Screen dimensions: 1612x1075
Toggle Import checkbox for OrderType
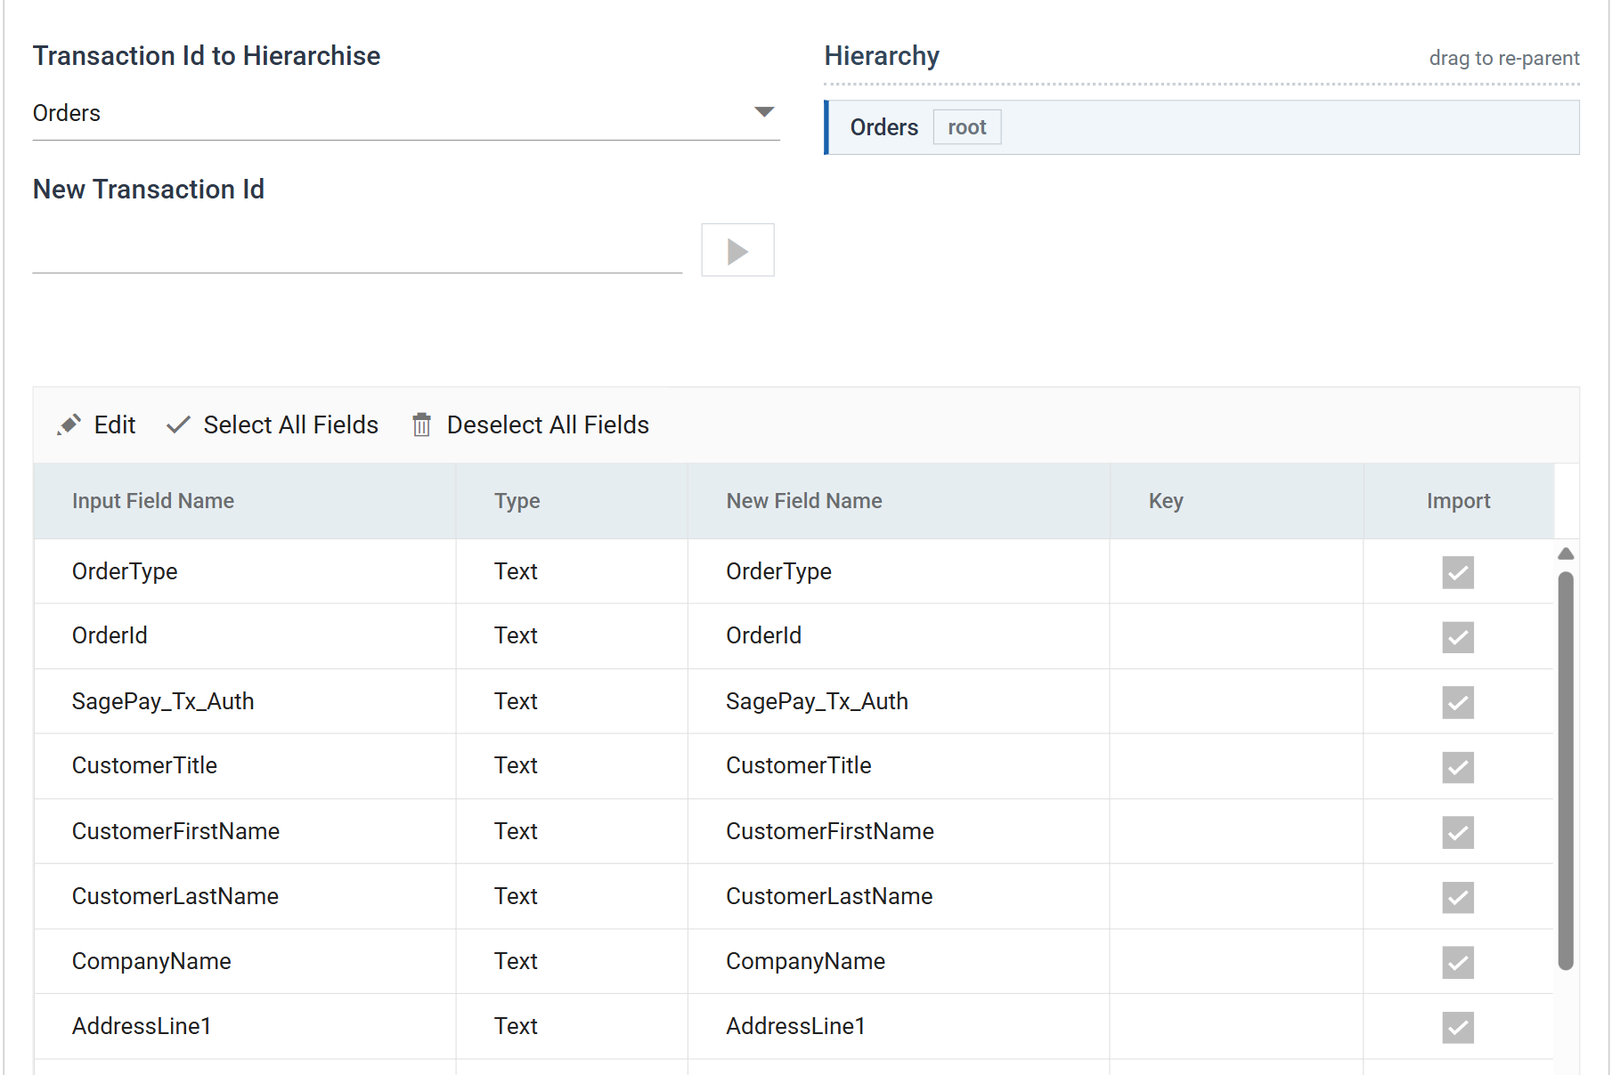pyautogui.click(x=1458, y=572)
